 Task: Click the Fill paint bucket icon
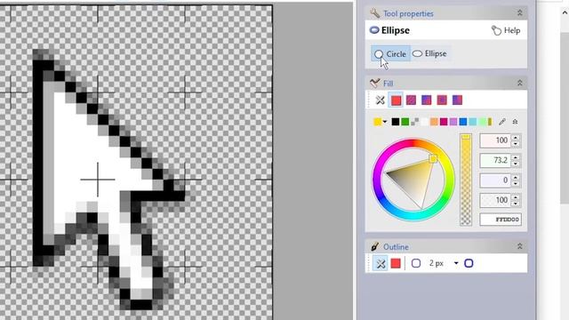(x=375, y=83)
